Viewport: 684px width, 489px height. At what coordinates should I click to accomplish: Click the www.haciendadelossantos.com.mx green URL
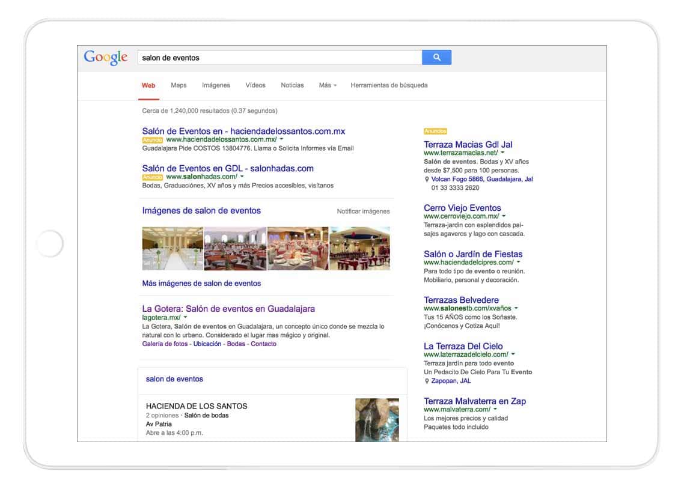point(222,139)
